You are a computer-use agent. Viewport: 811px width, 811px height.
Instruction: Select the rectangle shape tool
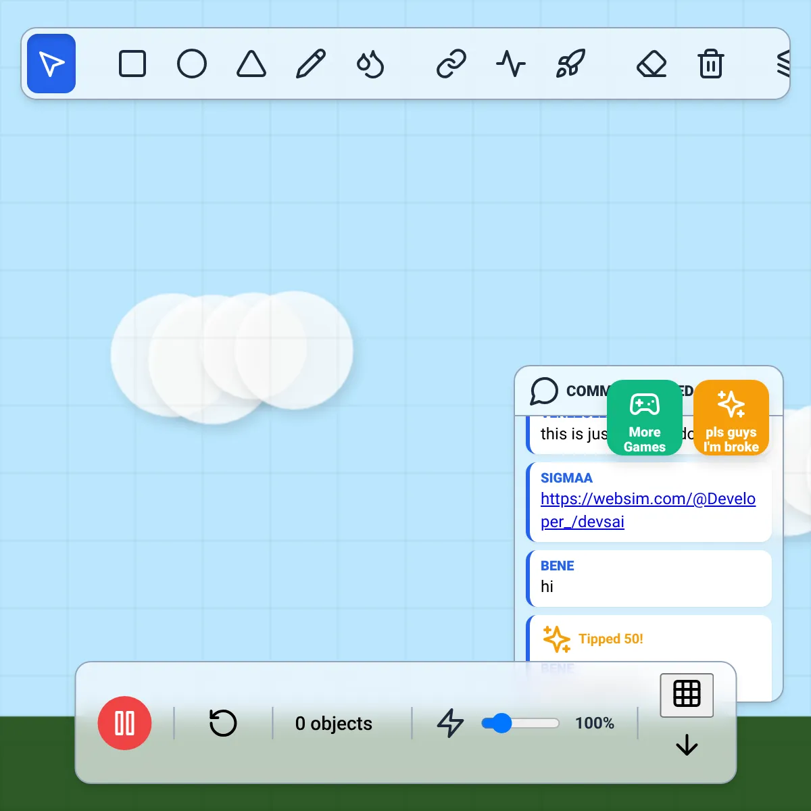click(x=132, y=64)
